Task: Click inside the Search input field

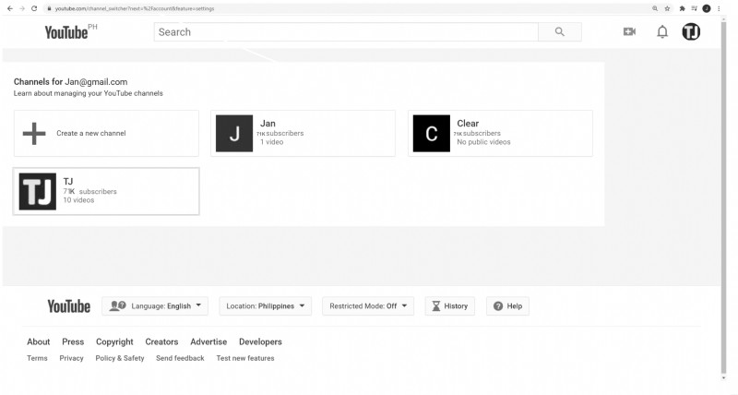Action: click(x=346, y=32)
